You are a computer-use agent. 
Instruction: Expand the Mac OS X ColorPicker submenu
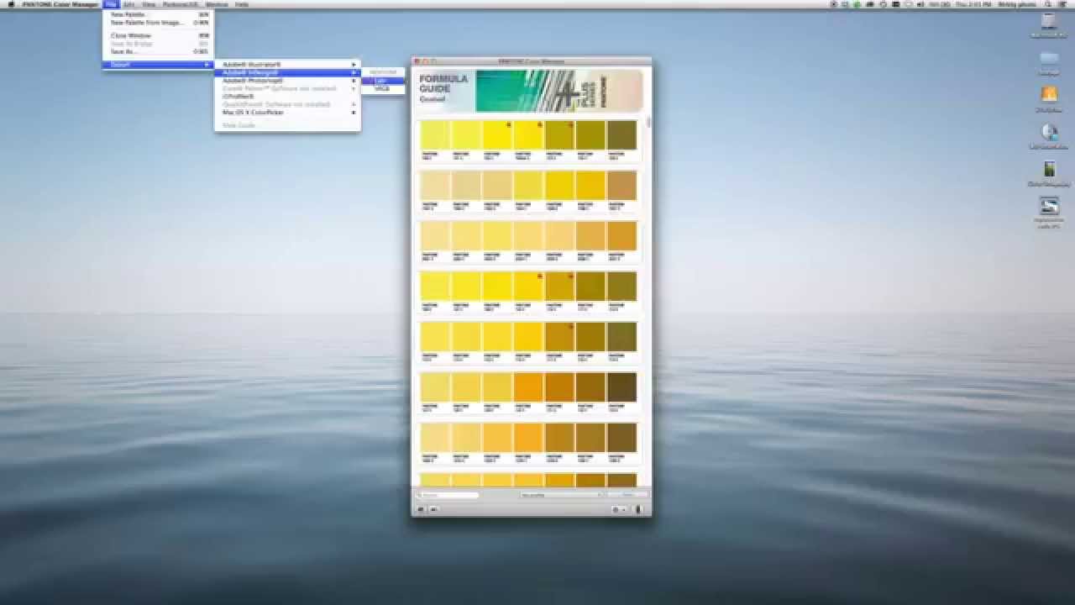tap(287, 113)
